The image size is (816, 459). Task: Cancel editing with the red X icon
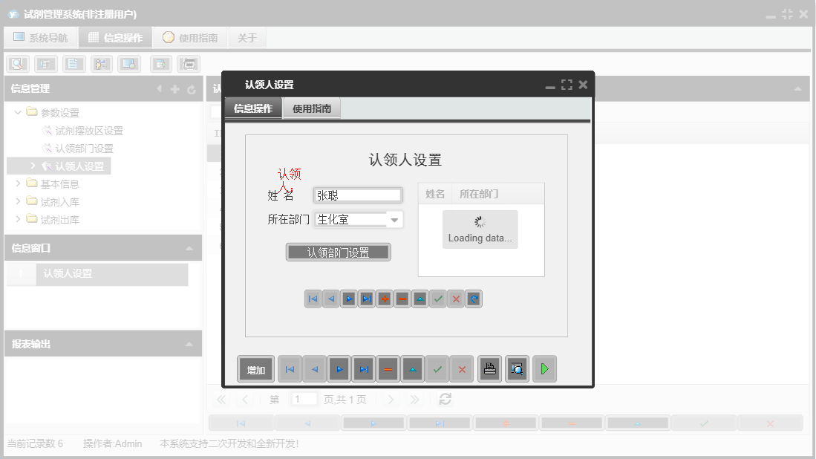tap(455, 299)
